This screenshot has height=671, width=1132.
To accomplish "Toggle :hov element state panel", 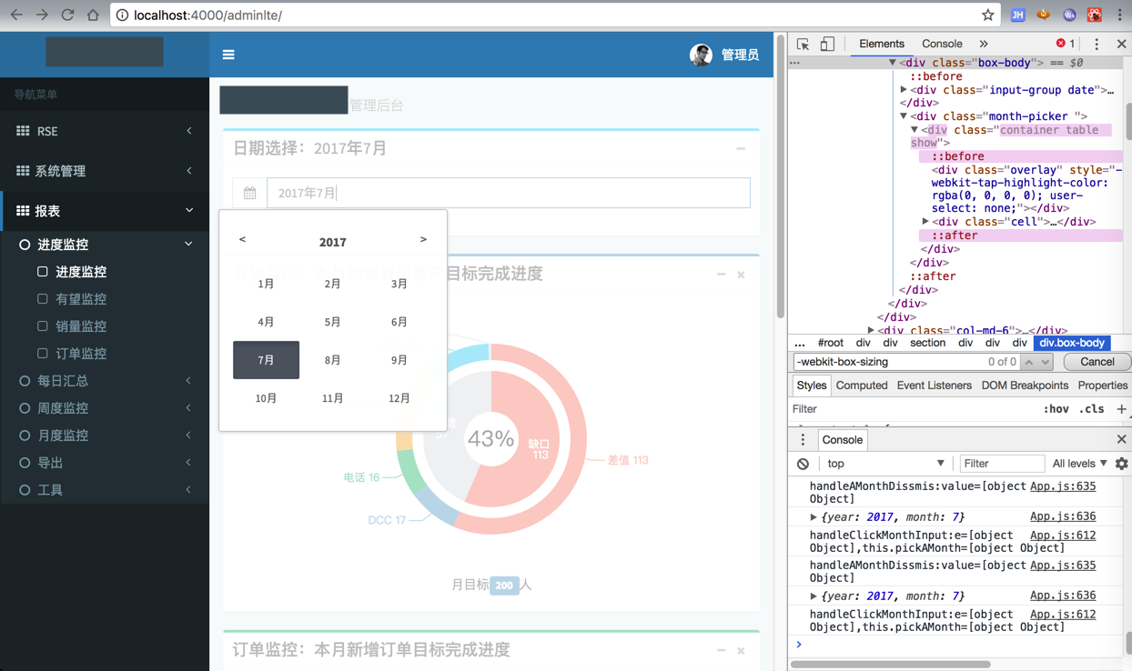I will pyautogui.click(x=1056, y=409).
